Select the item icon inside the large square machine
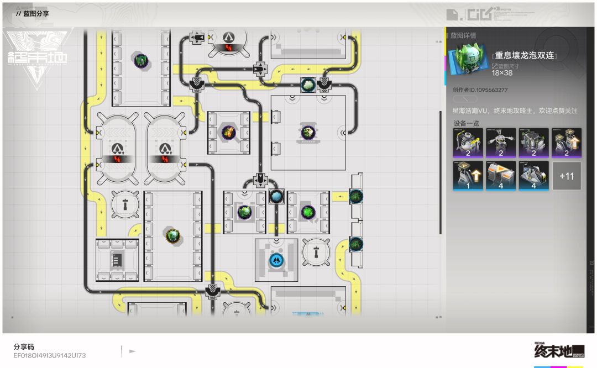 (x=308, y=133)
